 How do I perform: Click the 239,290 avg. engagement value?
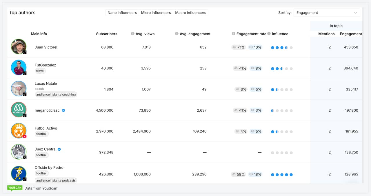[x=199, y=174]
